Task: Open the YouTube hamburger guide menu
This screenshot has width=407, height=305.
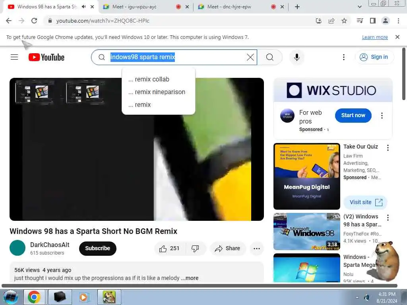Action: [x=14, y=57]
